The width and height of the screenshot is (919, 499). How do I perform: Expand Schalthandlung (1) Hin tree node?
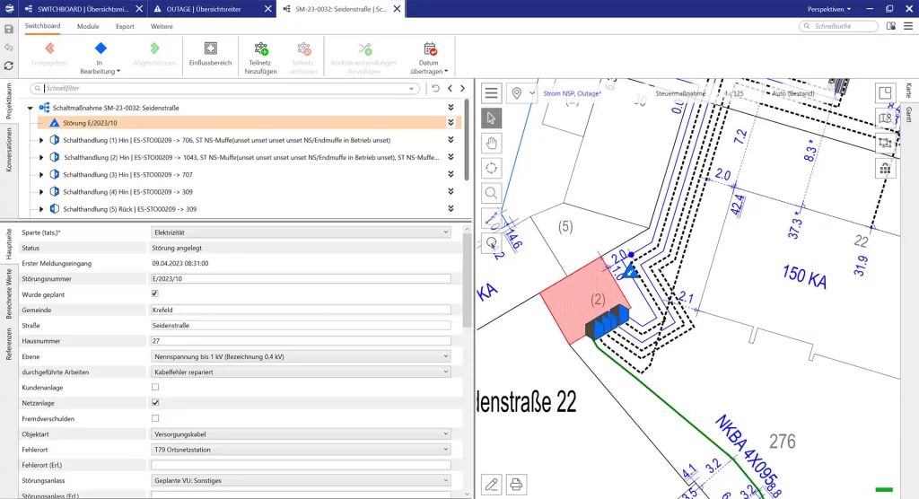click(41, 140)
